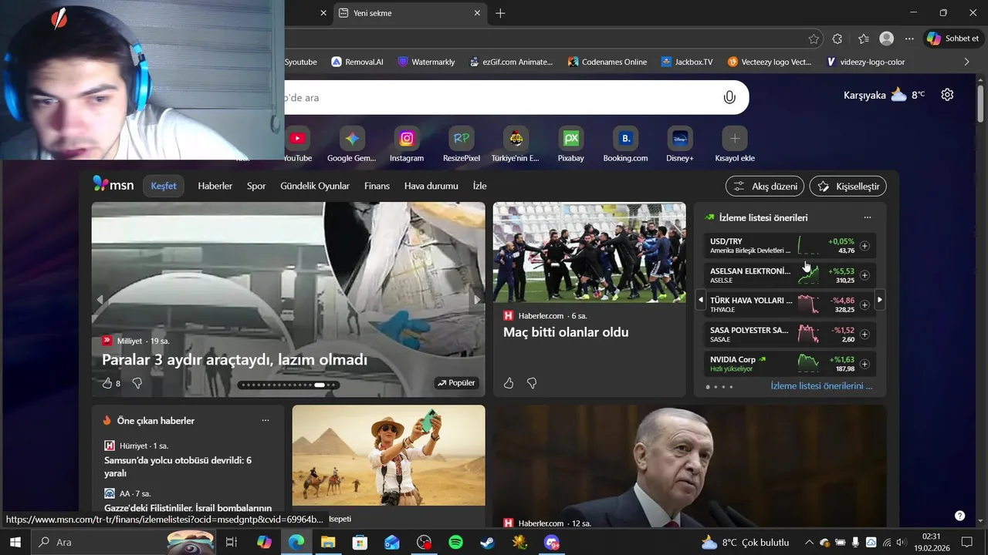Open Öne çıkan haberler three-dot menu
The image size is (988, 555).
point(266,421)
